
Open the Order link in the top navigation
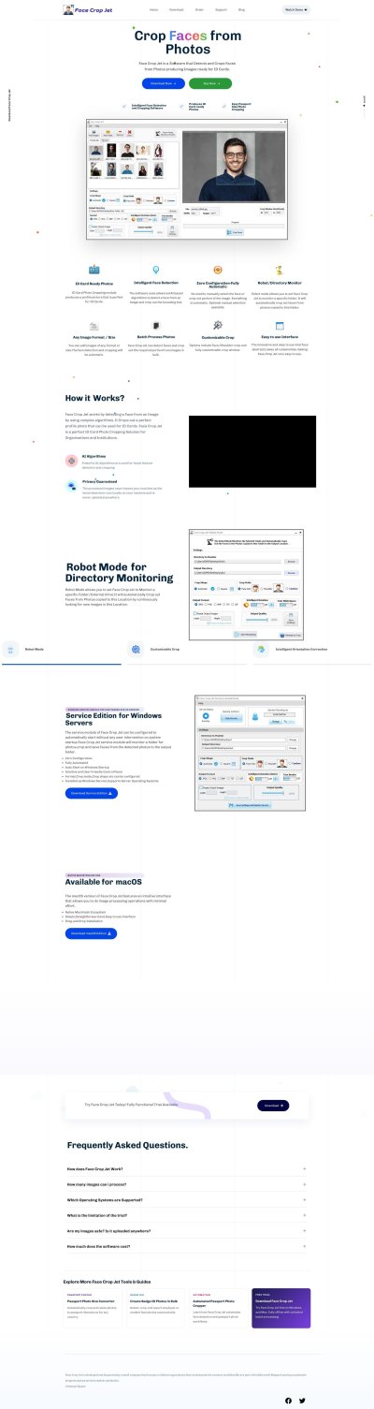[198, 8]
